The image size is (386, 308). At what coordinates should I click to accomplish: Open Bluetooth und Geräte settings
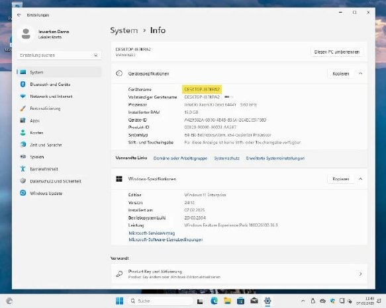(59, 85)
